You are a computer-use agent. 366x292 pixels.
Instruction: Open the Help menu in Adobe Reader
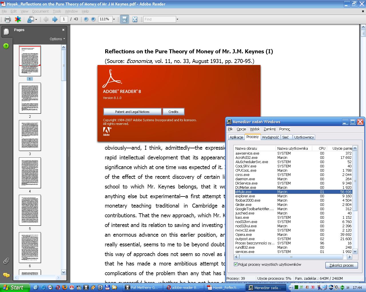pos(85,11)
